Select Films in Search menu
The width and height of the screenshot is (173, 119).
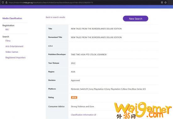[x=8, y=41]
